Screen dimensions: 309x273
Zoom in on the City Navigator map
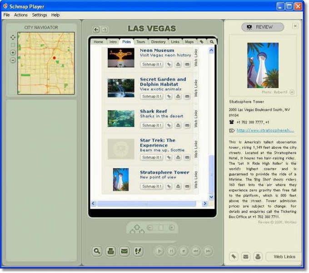[13, 52]
